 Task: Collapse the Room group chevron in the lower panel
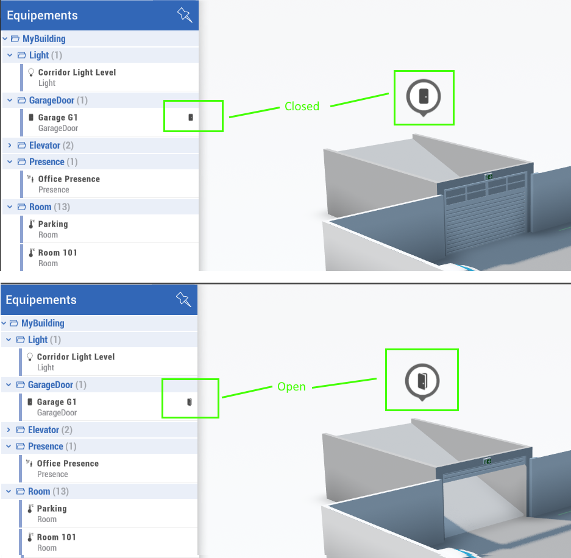click(9, 492)
